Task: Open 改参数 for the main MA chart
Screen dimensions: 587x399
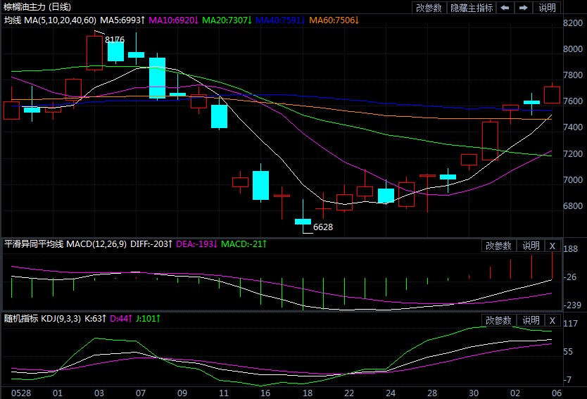Action: tap(429, 8)
